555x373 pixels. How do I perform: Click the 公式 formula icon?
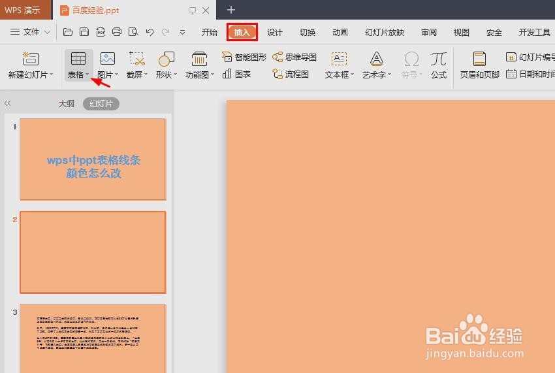pyautogui.click(x=439, y=58)
